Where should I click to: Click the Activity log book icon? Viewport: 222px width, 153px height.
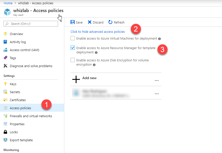tap(5, 42)
